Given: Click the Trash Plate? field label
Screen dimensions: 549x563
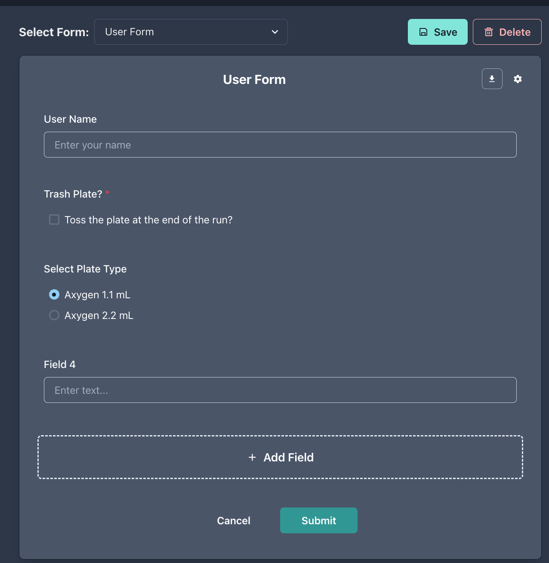Looking at the screenshot, I should 73,194.
